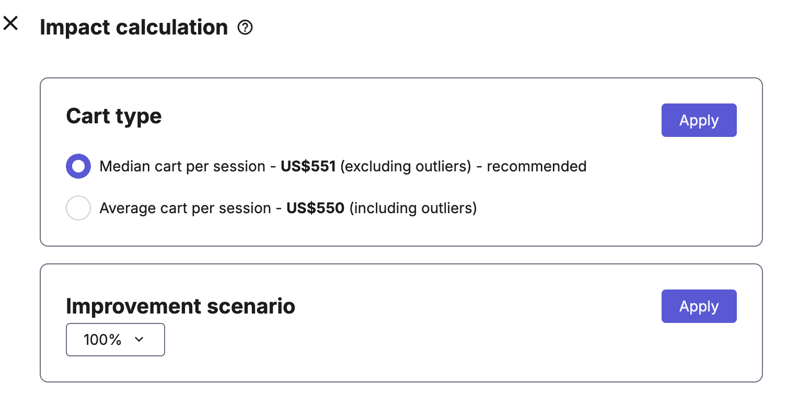This screenshot has height=394, width=787.
Task: Open the help icon beside Impact calculation
Action: [x=245, y=28]
